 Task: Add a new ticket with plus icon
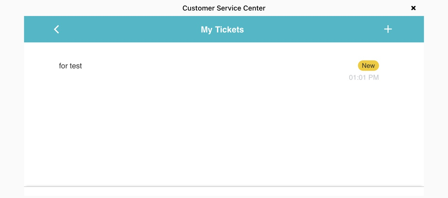tap(388, 29)
